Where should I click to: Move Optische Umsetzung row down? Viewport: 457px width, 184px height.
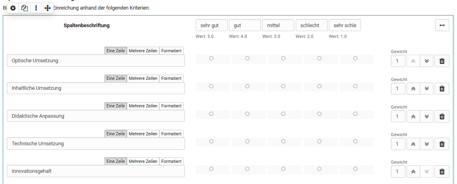pyautogui.click(x=427, y=61)
